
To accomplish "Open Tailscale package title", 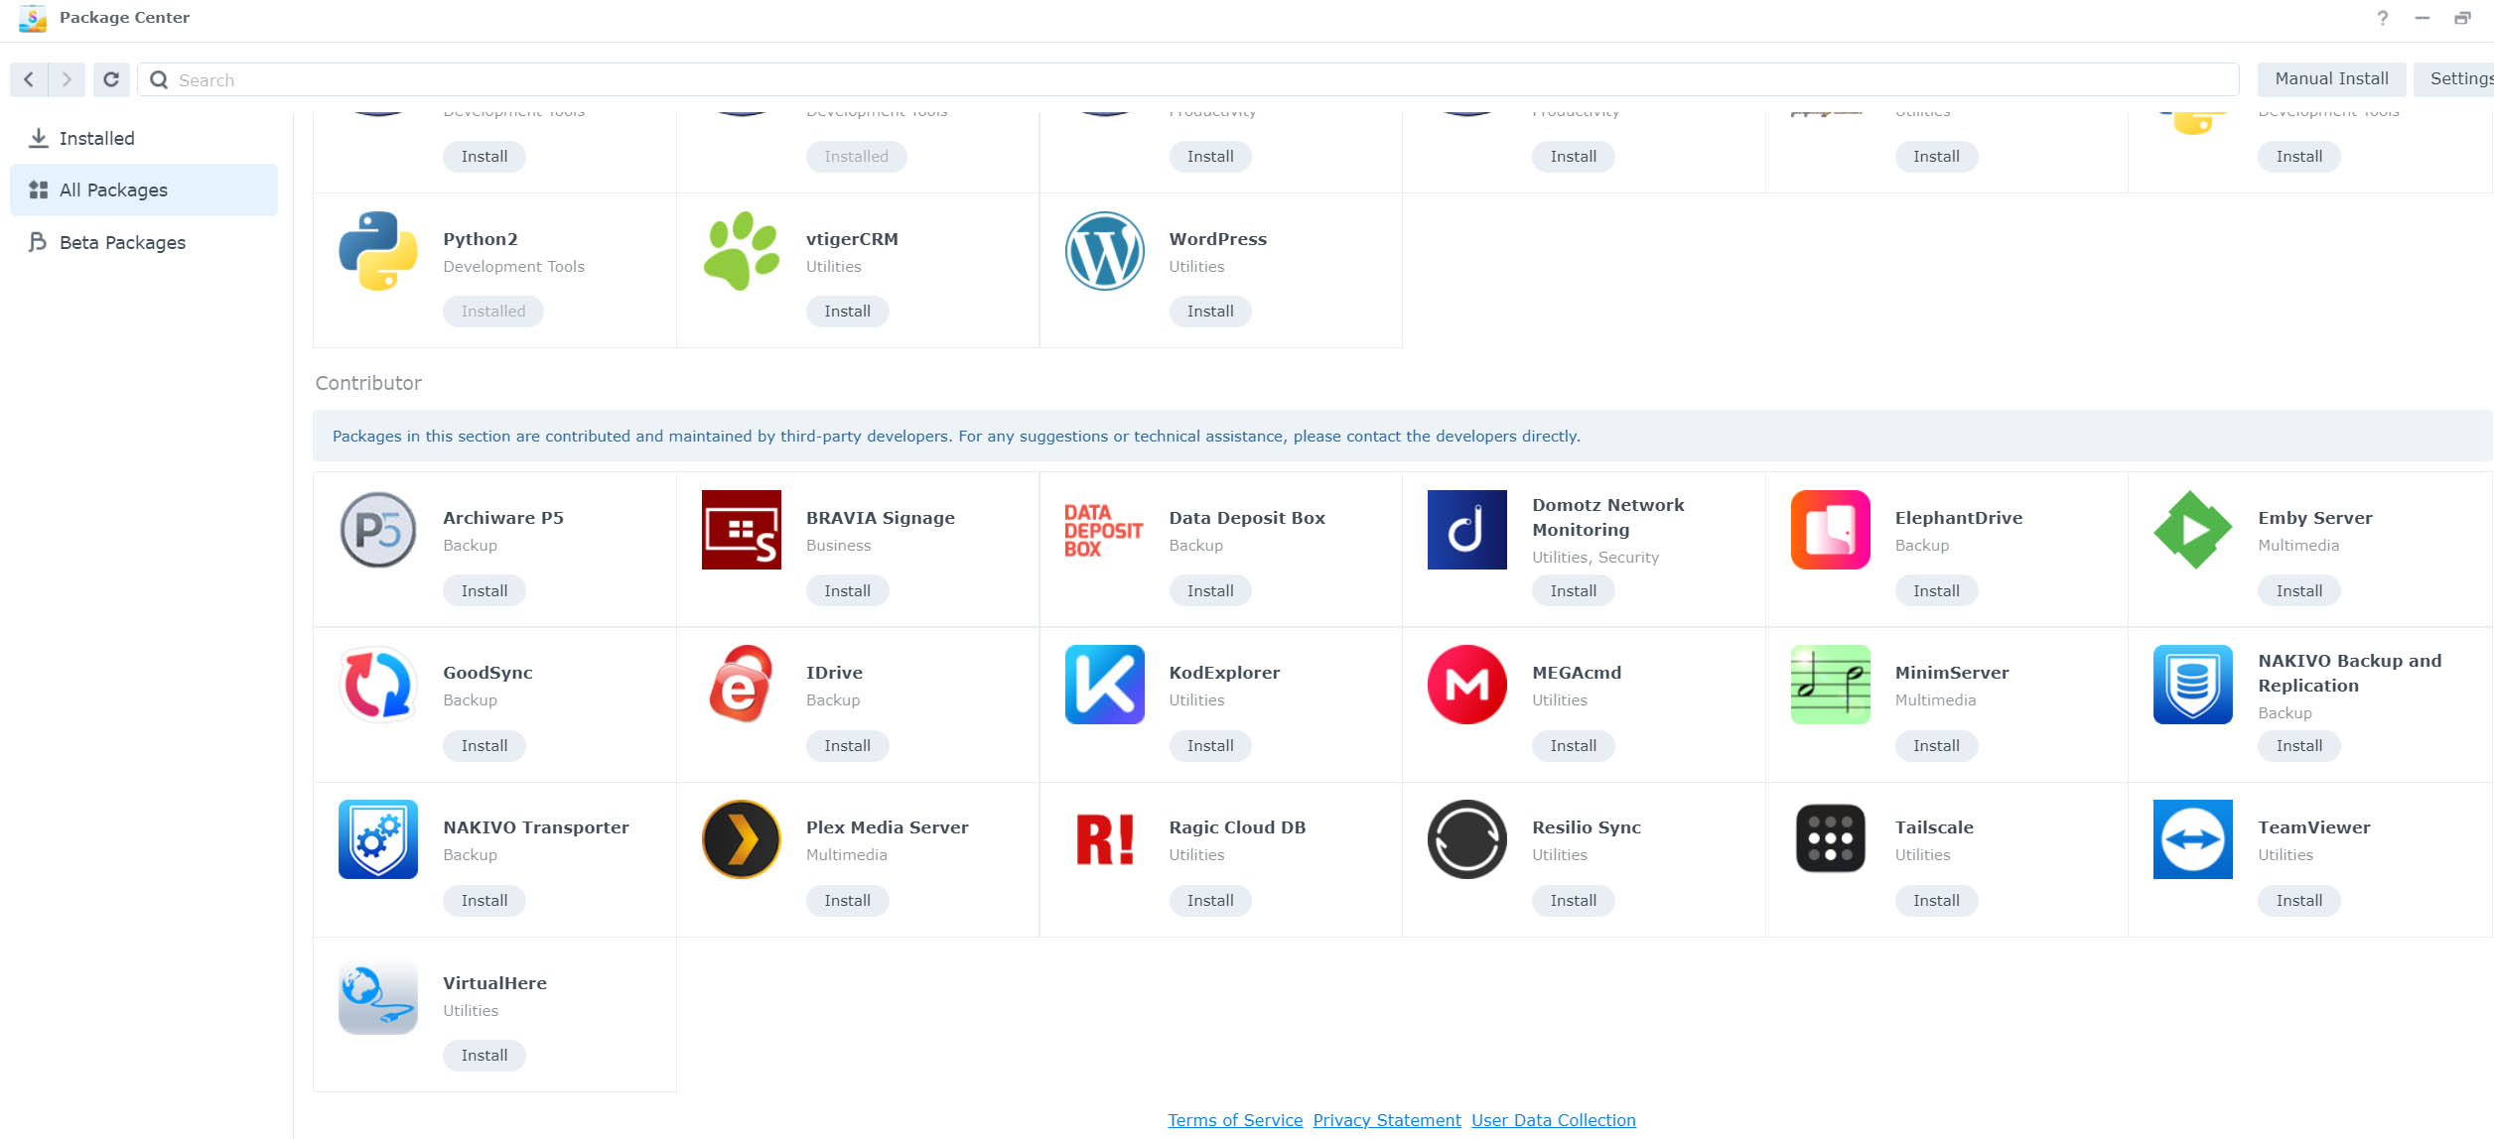I will pyautogui.click(x=1934, y=827).
